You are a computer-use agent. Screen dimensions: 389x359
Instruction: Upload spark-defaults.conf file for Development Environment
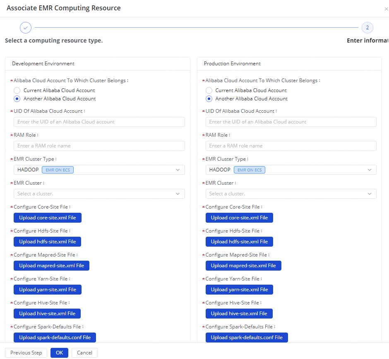click(55, 338)
